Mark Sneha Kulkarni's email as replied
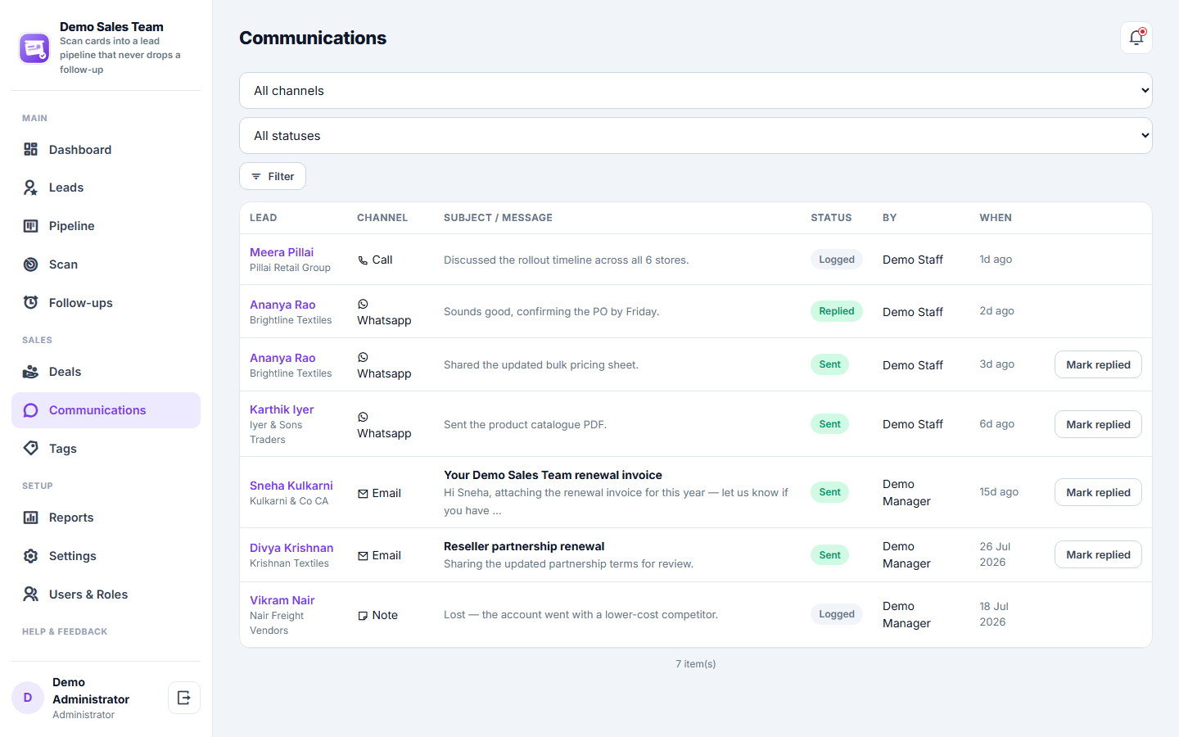Screen dimensions: 1179x737 [1098, 492]
